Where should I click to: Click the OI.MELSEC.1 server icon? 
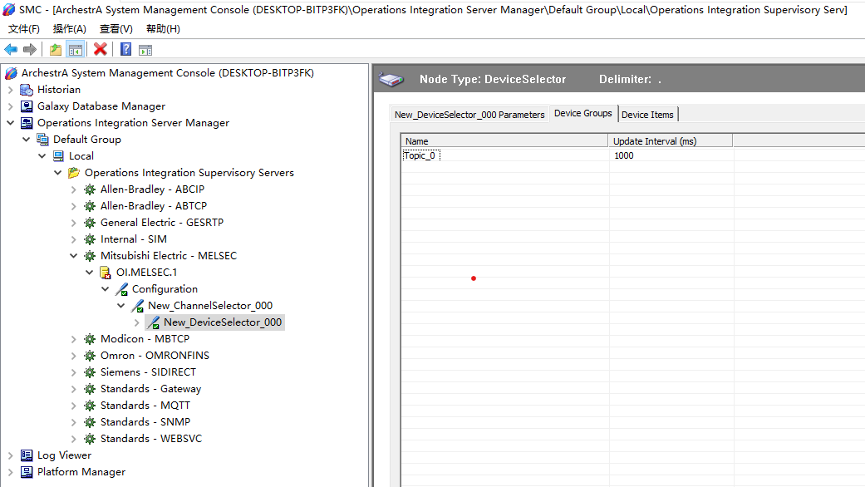click(106, 273)
